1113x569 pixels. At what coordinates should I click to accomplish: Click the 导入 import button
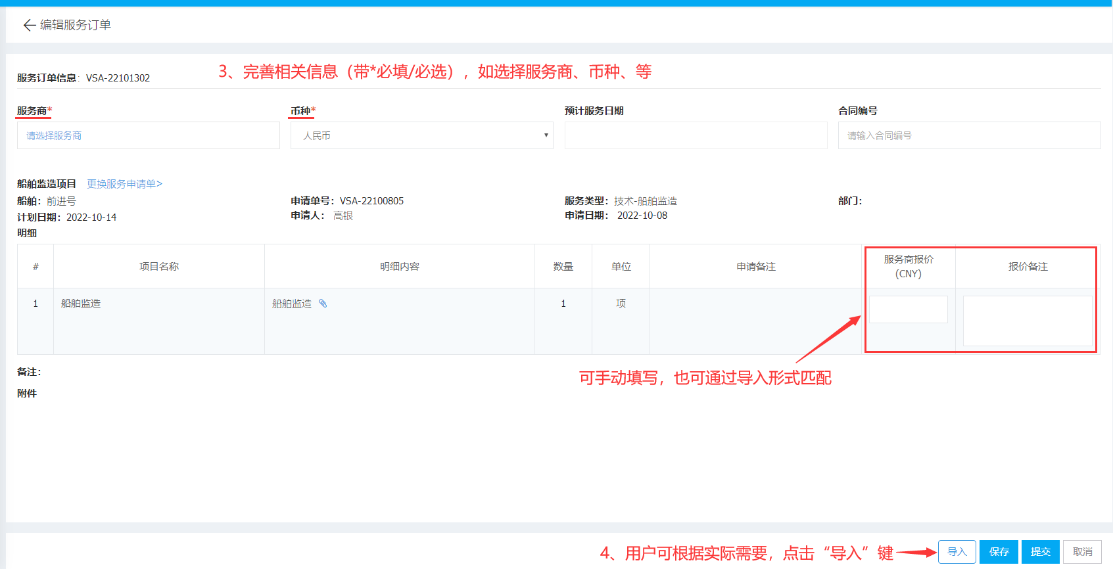point(957,552)
